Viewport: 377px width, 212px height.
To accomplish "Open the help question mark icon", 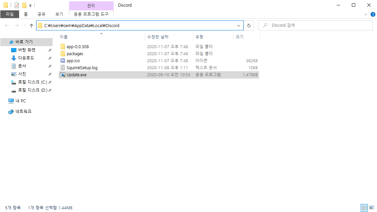I will (373, 14).
